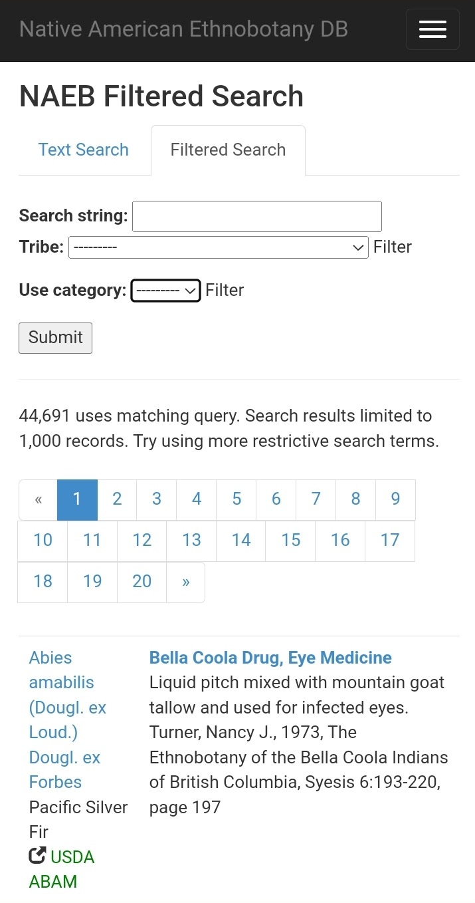Go to previous page arrow
475x903 pixels.
point(39,499)
